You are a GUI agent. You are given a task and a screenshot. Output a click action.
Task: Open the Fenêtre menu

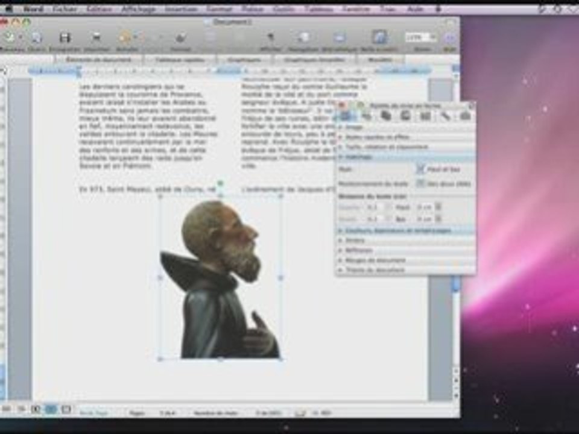pyautogui.click(x=356, y=9)
